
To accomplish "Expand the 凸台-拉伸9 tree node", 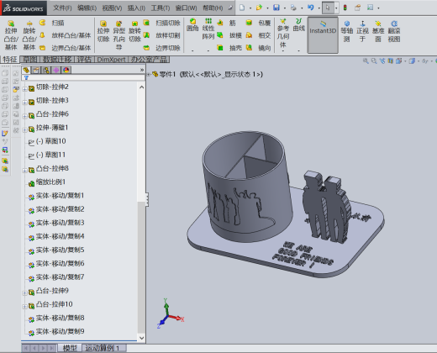I will point(24,293).
